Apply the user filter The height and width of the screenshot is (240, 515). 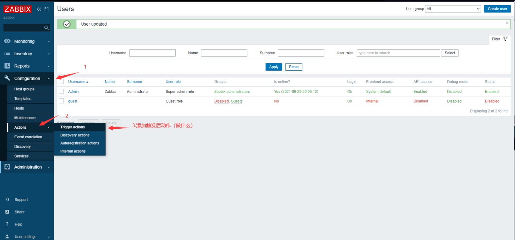[x=274, y=67]
